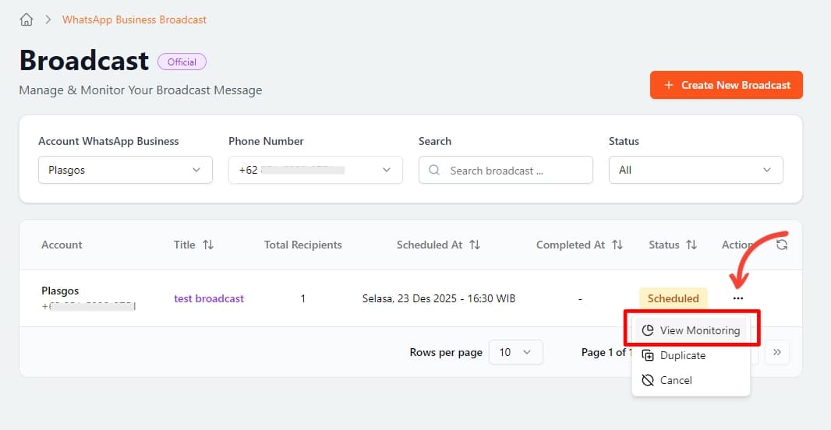Sort by Title column arrows

[x=208, y=245]
